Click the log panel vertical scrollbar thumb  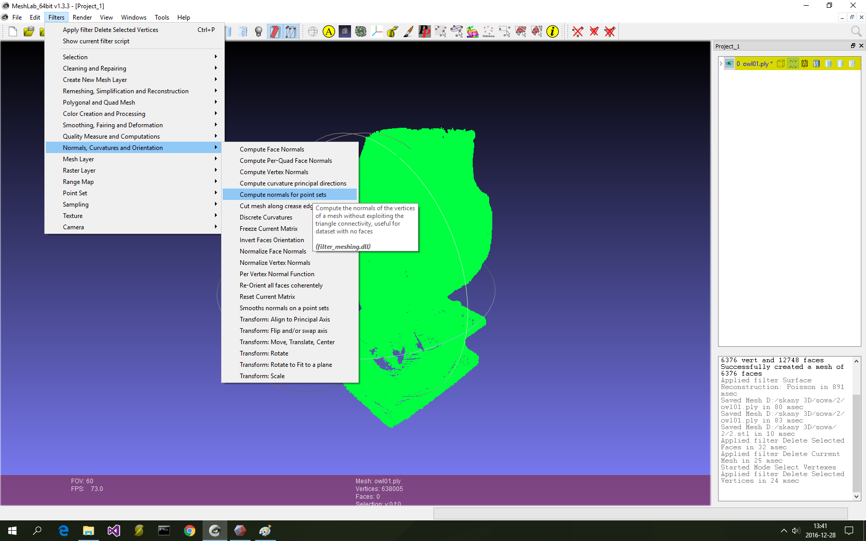(856, 444)
